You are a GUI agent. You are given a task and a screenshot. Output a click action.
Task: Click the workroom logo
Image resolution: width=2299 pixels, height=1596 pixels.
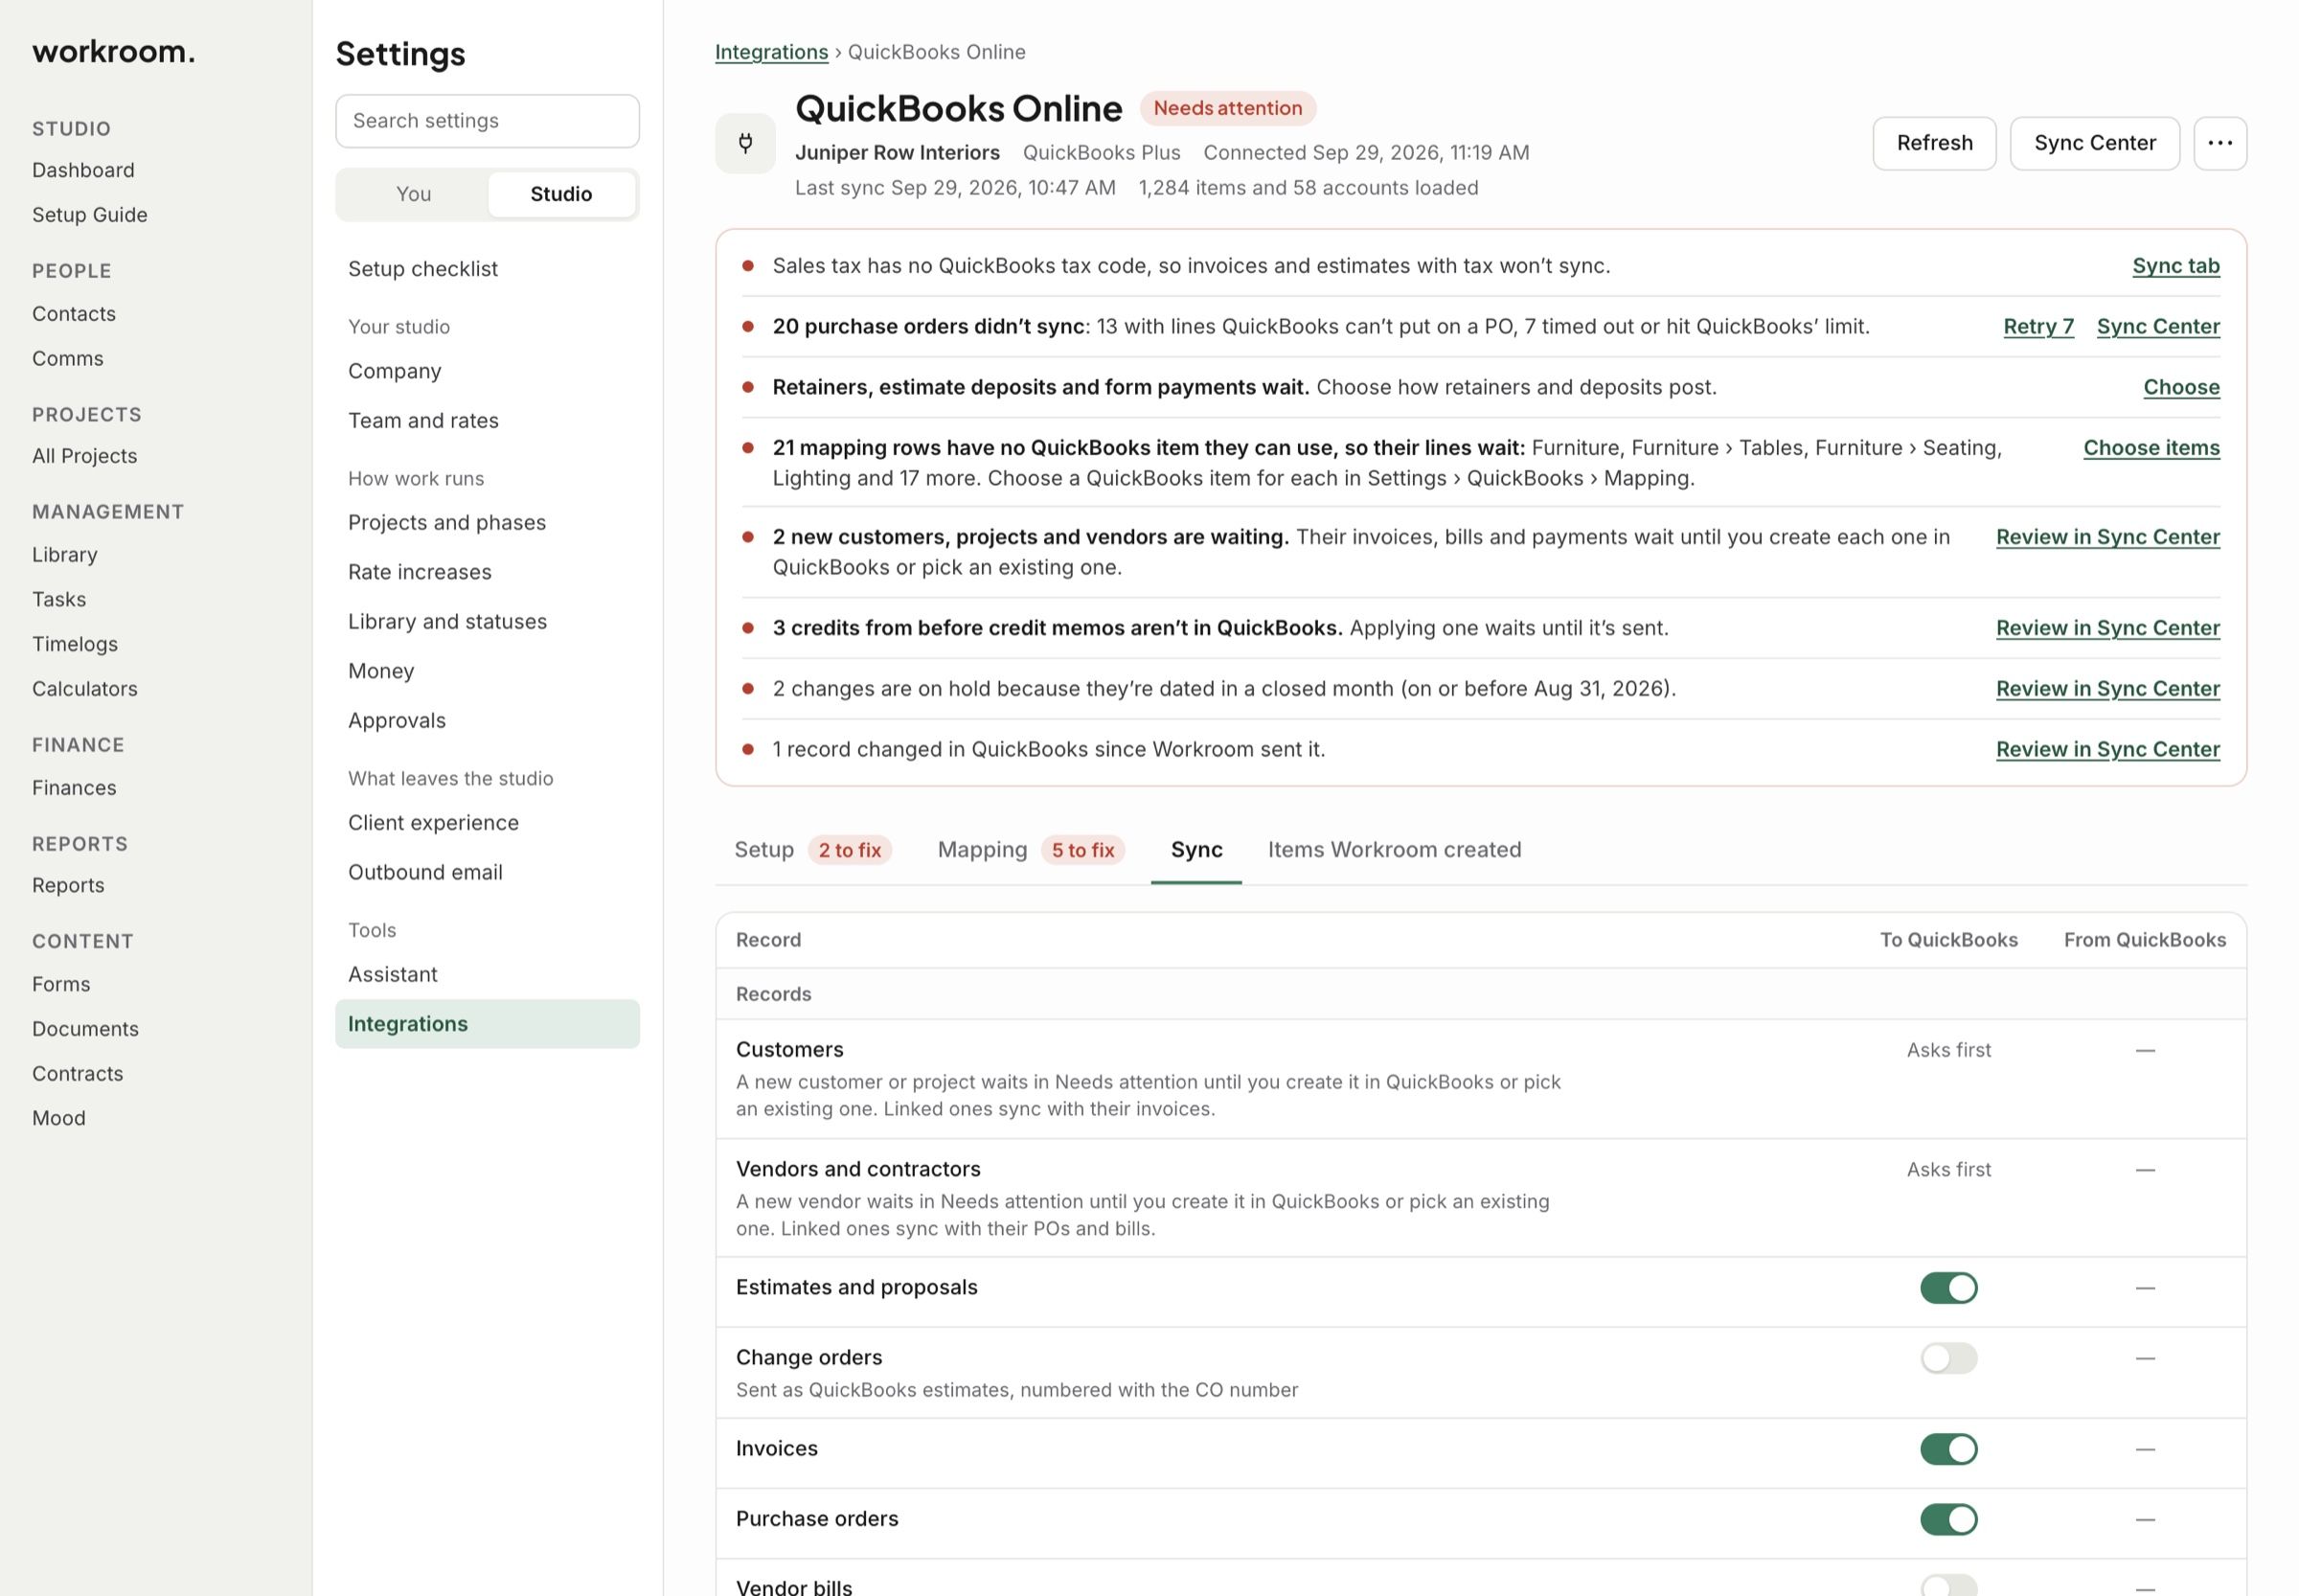pyautogui.click(x=113, y=51)
